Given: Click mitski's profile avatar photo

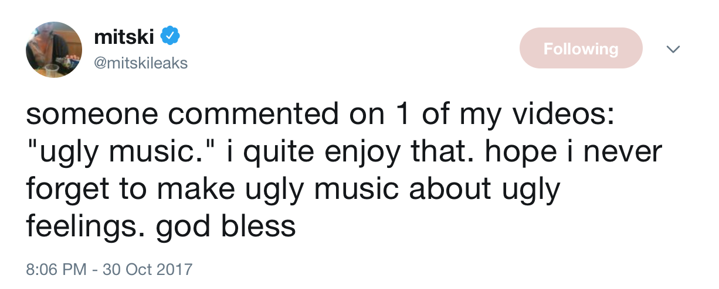Looking at the screenshot, I should coord(54,50).
